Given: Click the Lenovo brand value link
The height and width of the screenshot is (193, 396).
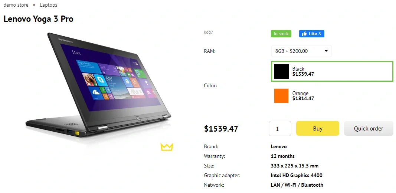Looking at the screenshot, I should coord(279,146).
